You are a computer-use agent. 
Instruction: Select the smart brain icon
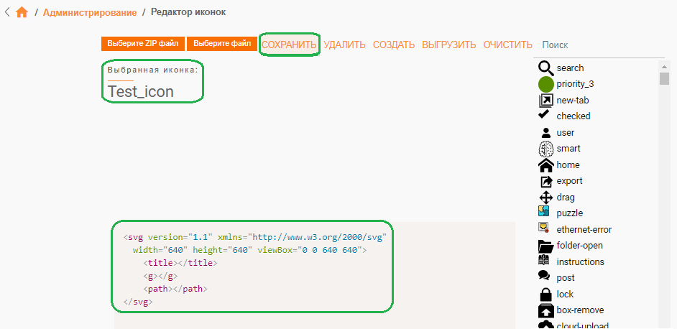(x=545, y=149)
